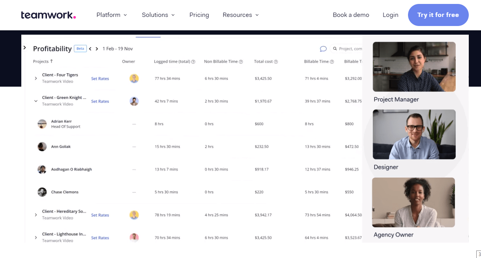This screenshot has width=481, height=258.
Task: Click the Owner column header
Action: click(x=129, y=61)
